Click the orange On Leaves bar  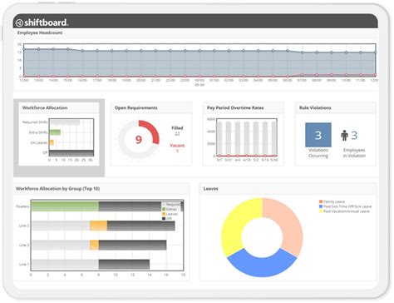(52, 142)
